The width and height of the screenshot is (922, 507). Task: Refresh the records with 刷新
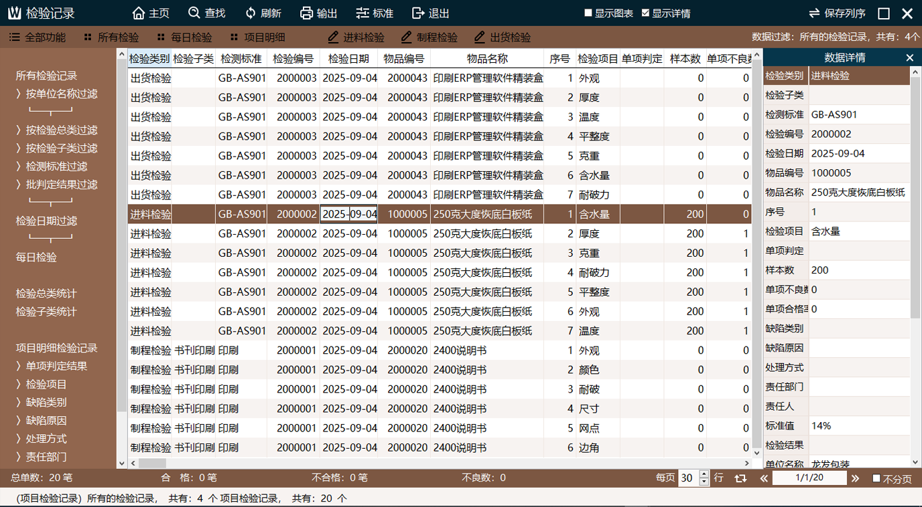point(263,13)
